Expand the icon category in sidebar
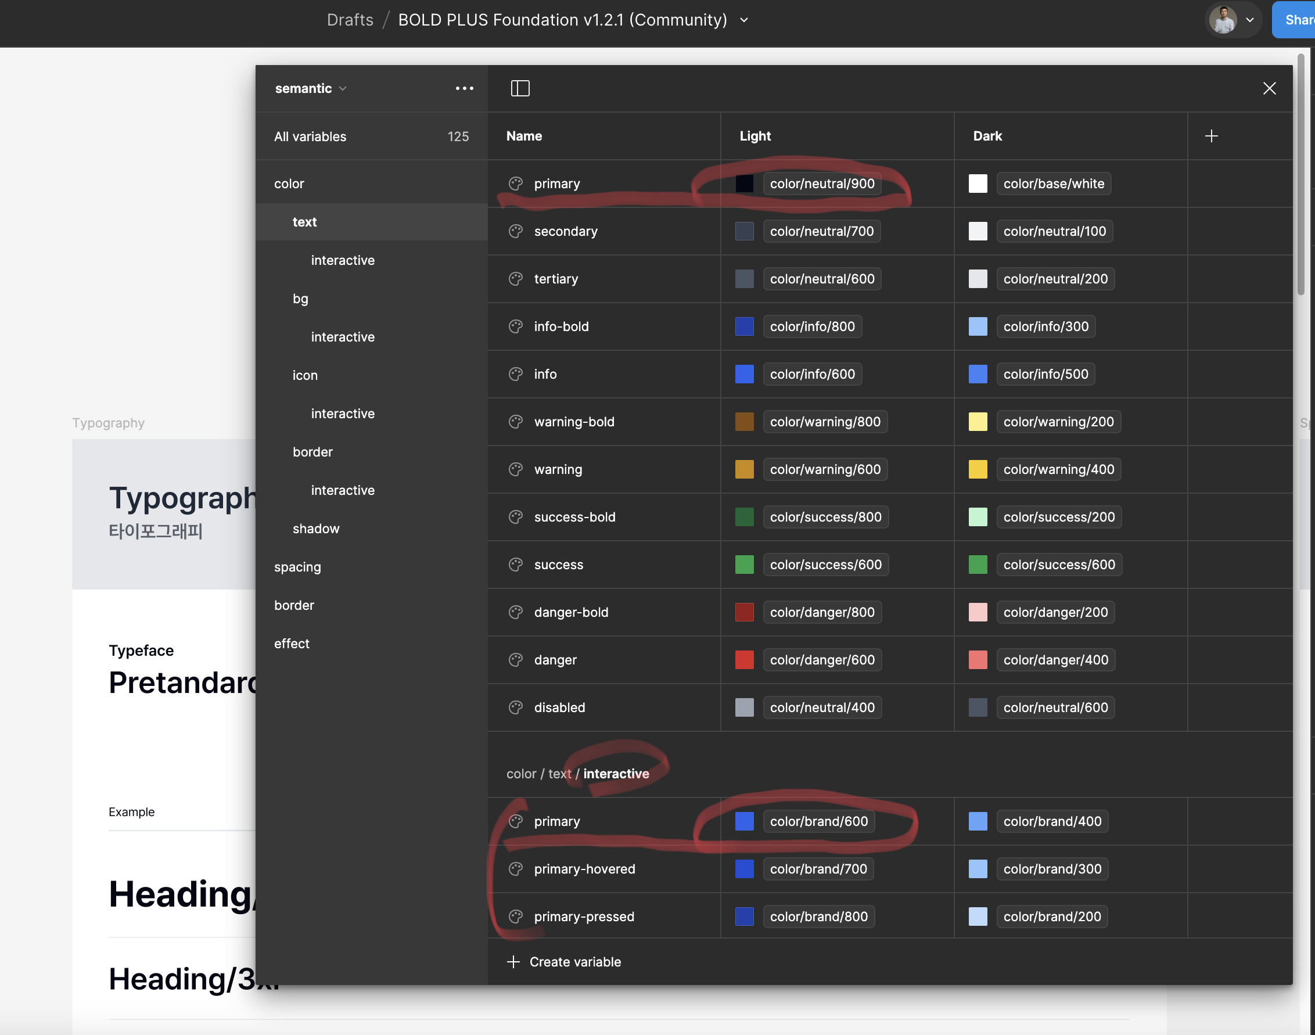Image resolution: width=1315 pixels, height=1035 pixels. pyautogui.click(x=304, y=375)
